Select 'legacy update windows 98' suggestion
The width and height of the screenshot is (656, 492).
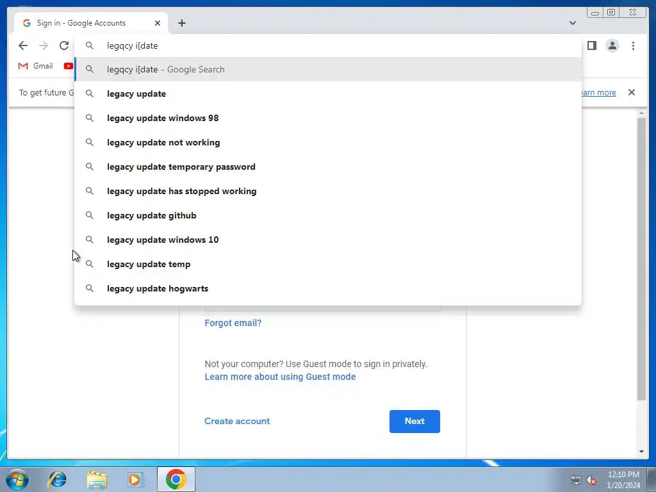click(x=328, y=118)
